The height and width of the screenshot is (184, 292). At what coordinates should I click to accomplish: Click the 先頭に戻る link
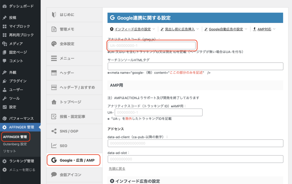tap(117, 169)
